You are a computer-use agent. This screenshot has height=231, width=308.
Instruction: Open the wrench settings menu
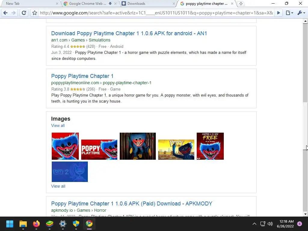tap(301, 13)
